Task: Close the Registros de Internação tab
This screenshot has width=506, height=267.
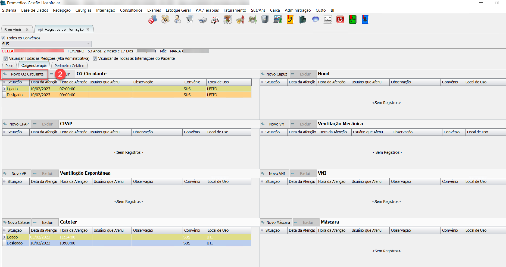Action: [88, 29]
